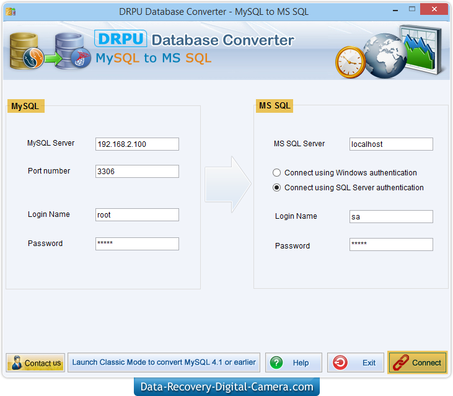453x396 pixels.
Task: Click the MS SQL Login Name field
Action: (391, 217)
